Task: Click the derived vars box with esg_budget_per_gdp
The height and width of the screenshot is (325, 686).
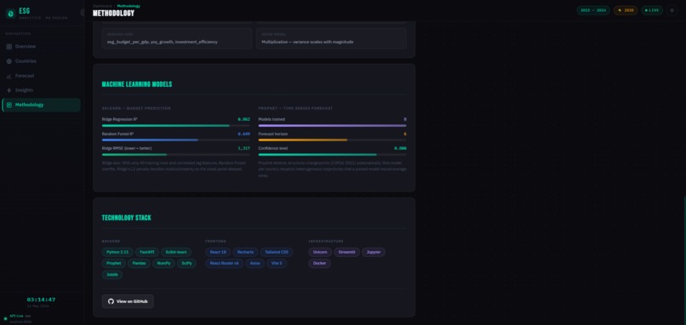Action: click(177, 38)
